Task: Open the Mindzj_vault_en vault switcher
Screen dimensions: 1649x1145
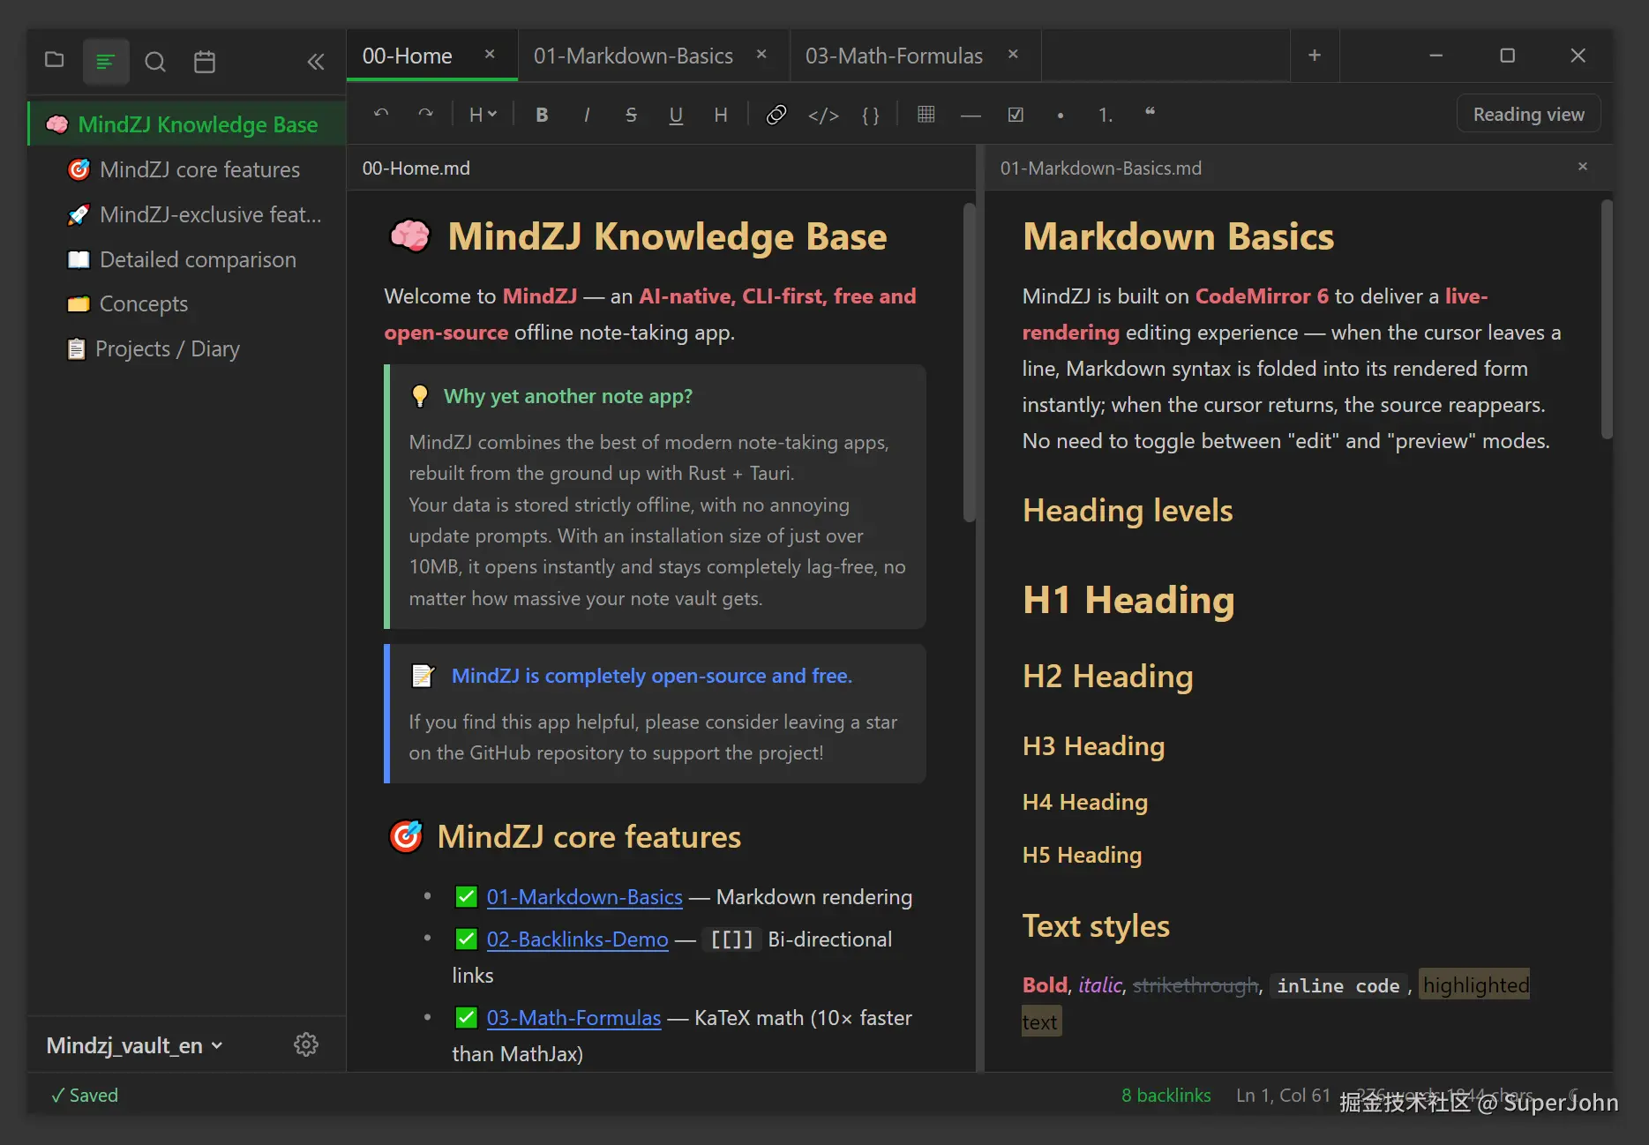Action: [132, 1044]
